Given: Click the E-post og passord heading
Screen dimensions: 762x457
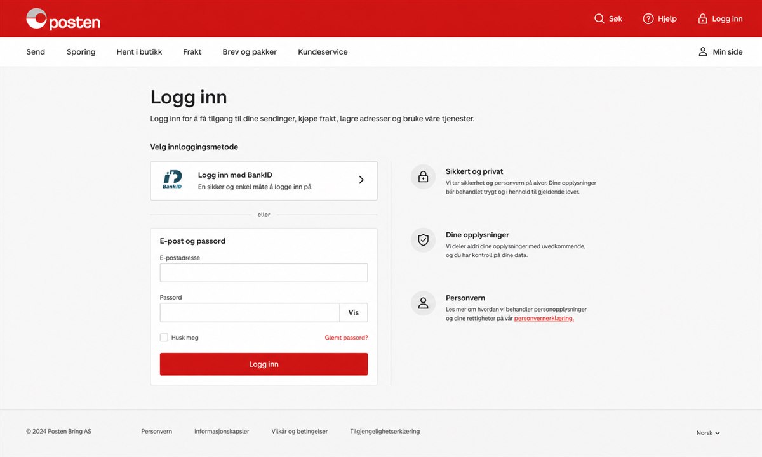Looking at the screenshot, I should tap(192, 241).
